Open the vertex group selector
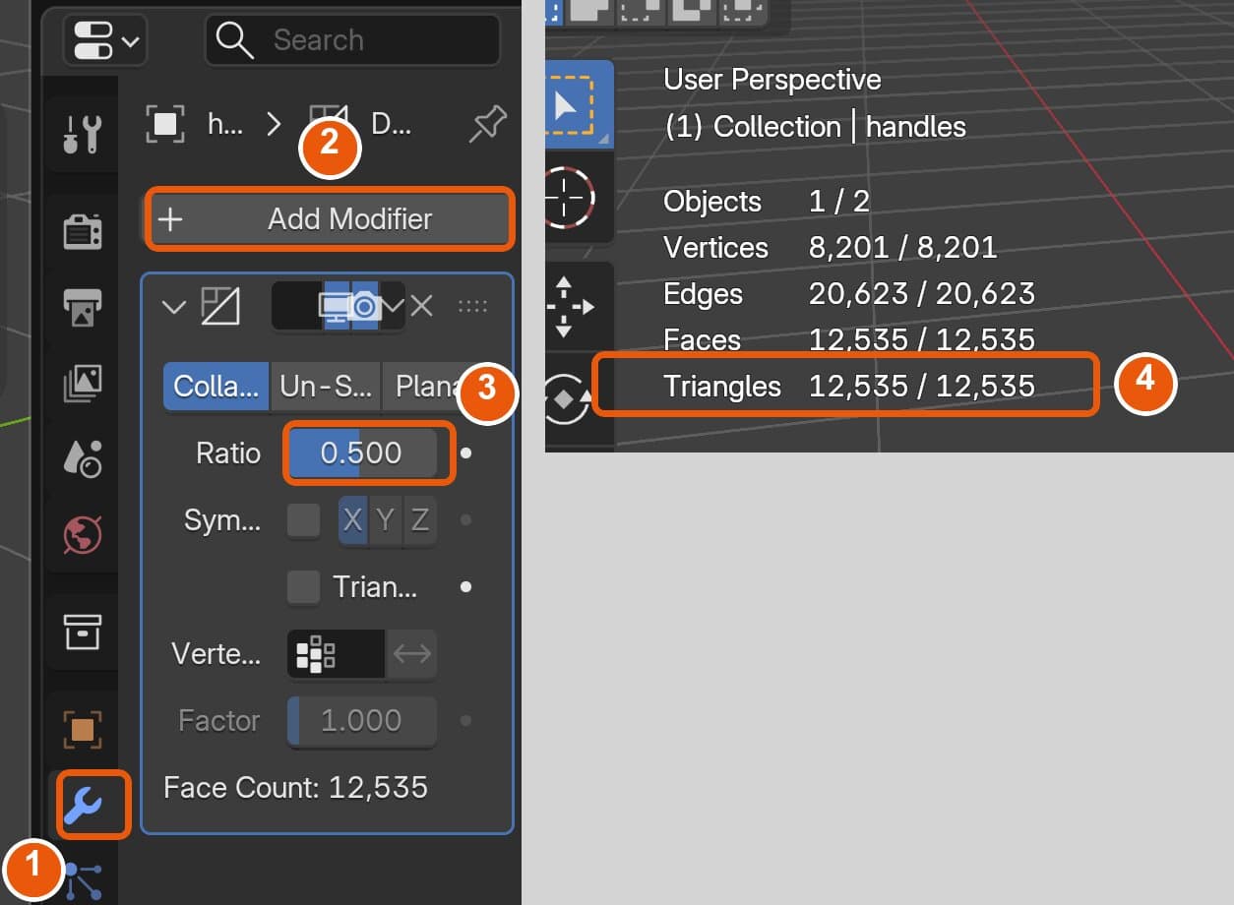 (x=336, y=654)
